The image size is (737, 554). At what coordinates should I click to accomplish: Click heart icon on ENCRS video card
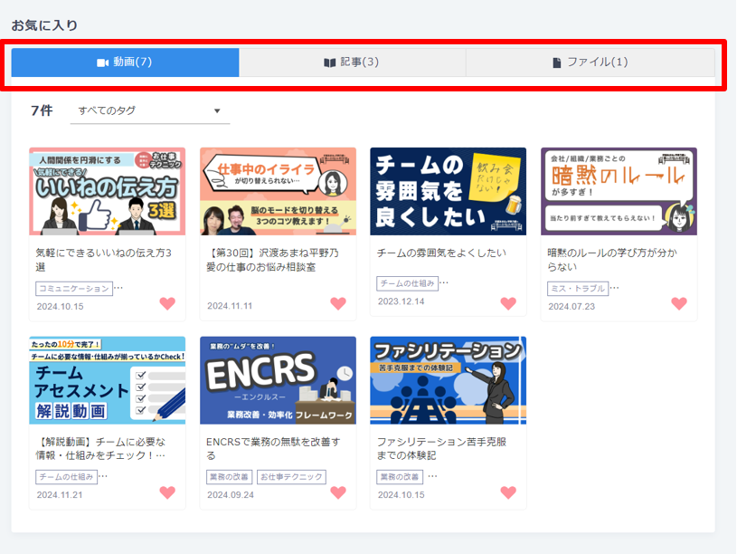coord(338,493)
